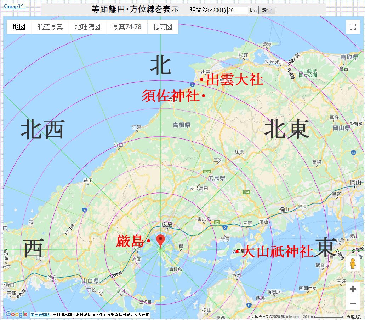Click the 大山祇神社 red label
Screen dimensions: 365x320
tap(278, 251)
